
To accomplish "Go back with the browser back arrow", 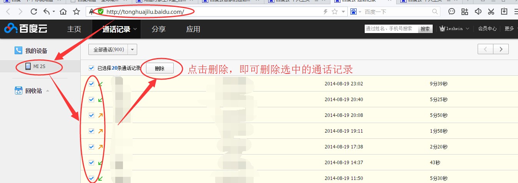I will 8,12.
